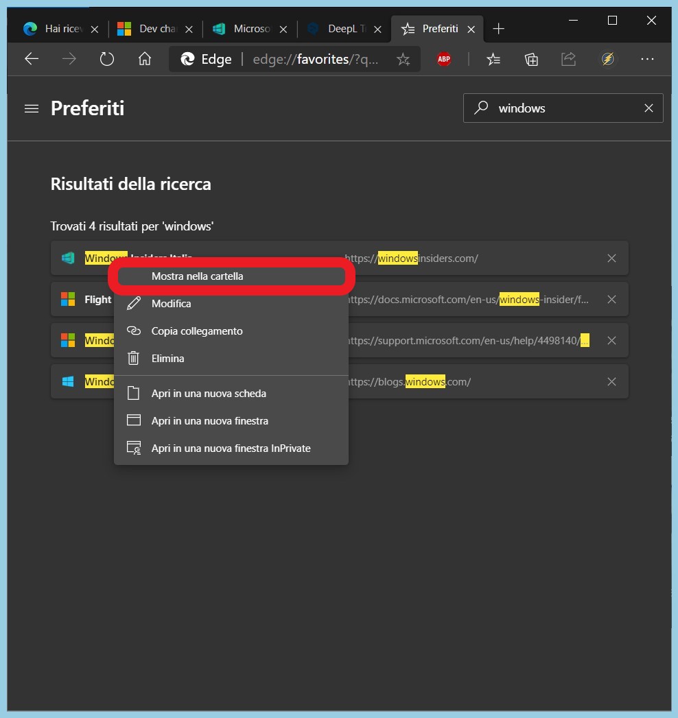Image resolution: width=678 pixels, height=718 pixels.
Task: Close the 'Dev cha' tab
Action: point(189,29)
